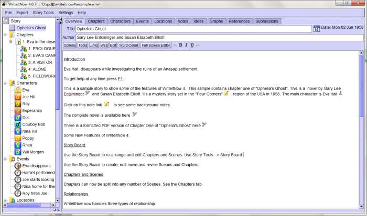Collapse the Characters tree node

5,83
